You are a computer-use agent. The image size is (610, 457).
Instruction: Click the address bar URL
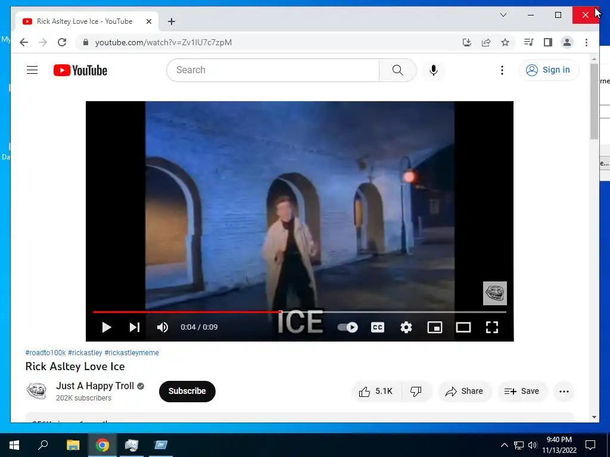point(163,42)
